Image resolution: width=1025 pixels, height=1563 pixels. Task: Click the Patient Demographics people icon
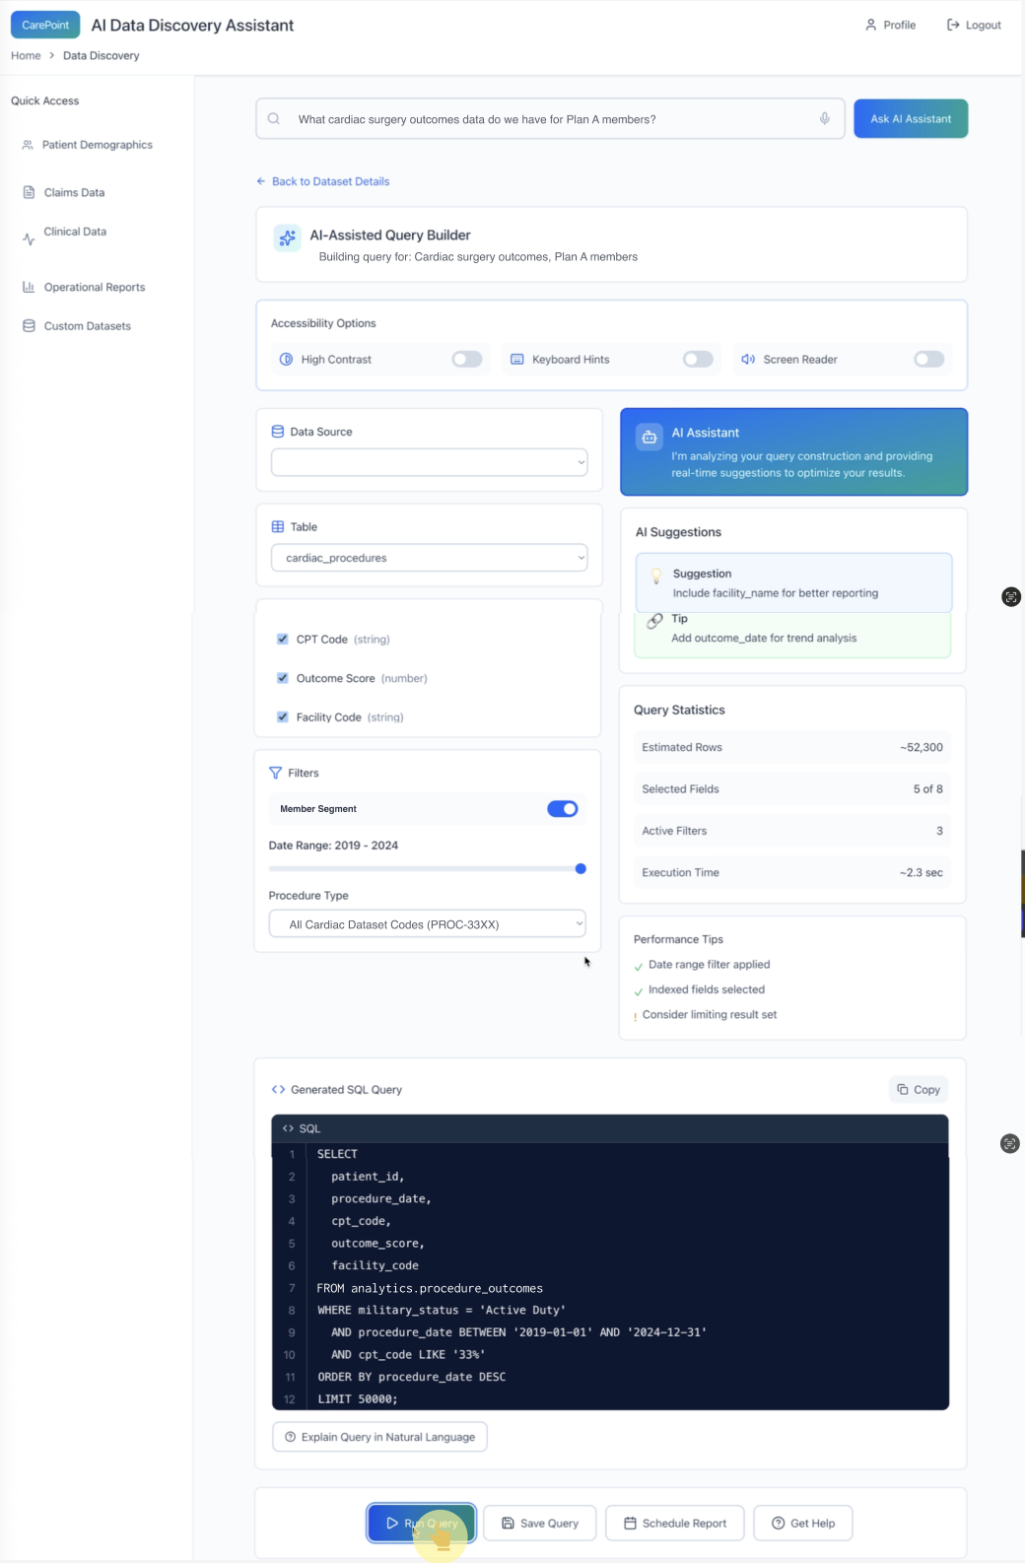tap(28, 145)
